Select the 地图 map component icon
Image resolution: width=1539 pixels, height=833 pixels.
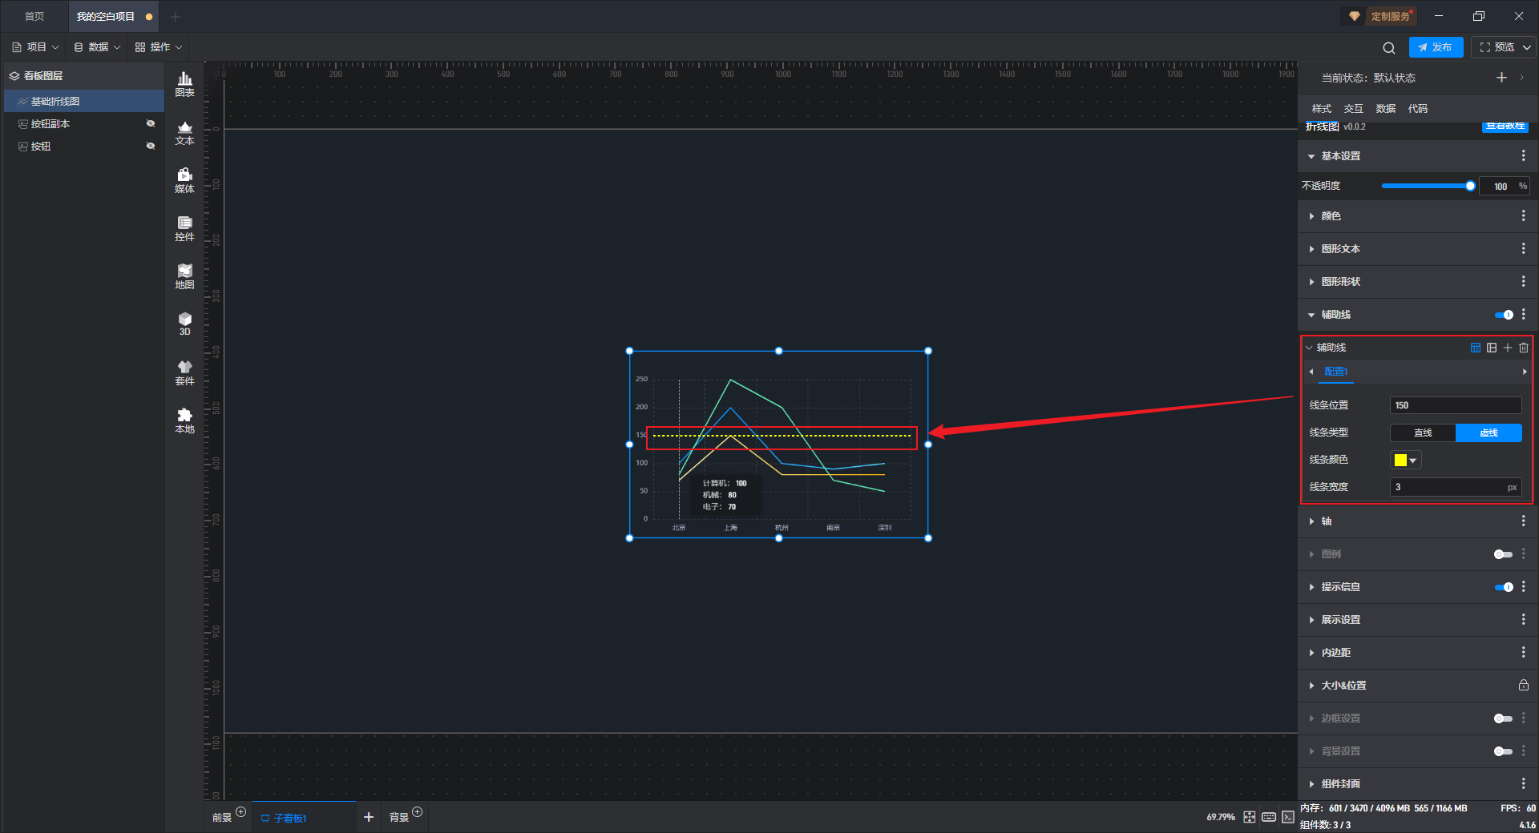point(184,276)
